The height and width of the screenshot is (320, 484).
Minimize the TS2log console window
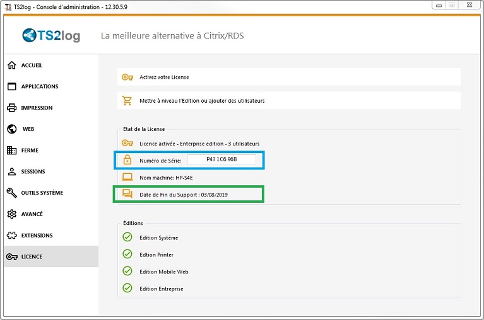tap(439, 5)
